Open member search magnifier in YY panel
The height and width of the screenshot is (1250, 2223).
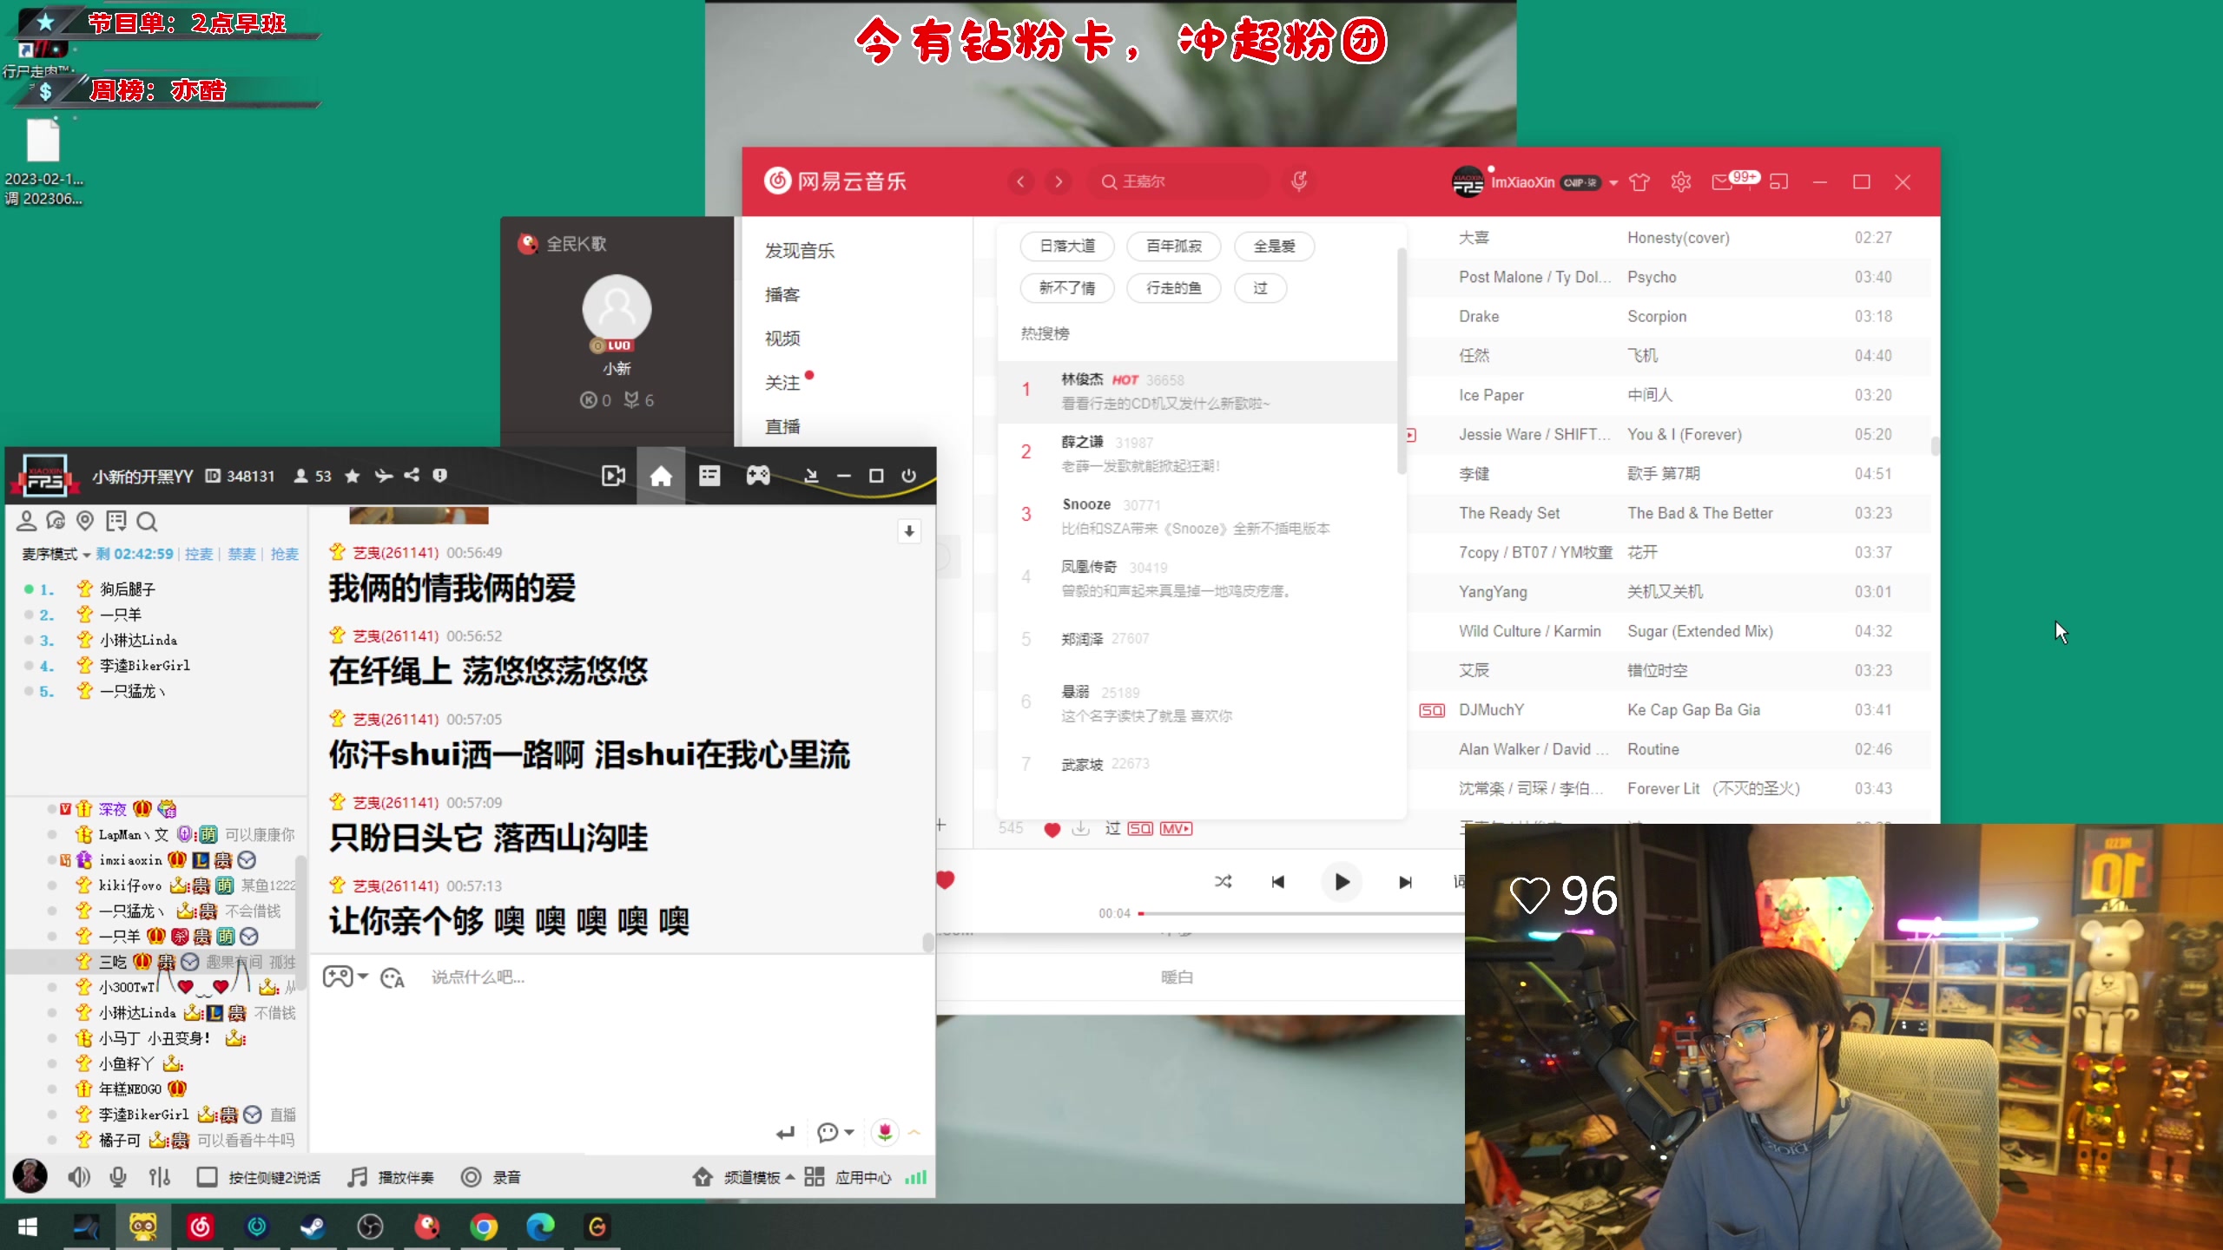click(147, 522)
